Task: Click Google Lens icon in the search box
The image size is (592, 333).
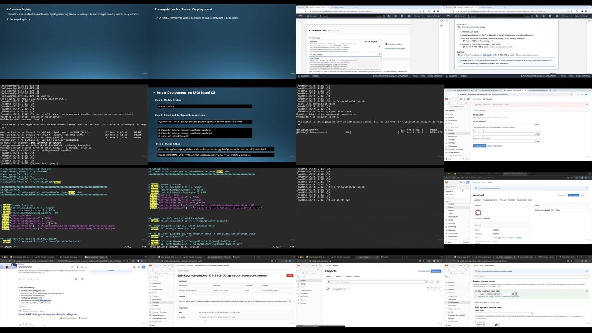Action: (x=81, y=267)
